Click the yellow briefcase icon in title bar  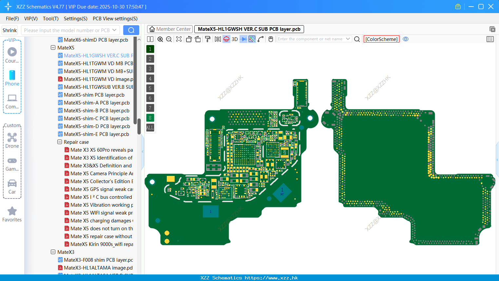(x=458, y=7)
